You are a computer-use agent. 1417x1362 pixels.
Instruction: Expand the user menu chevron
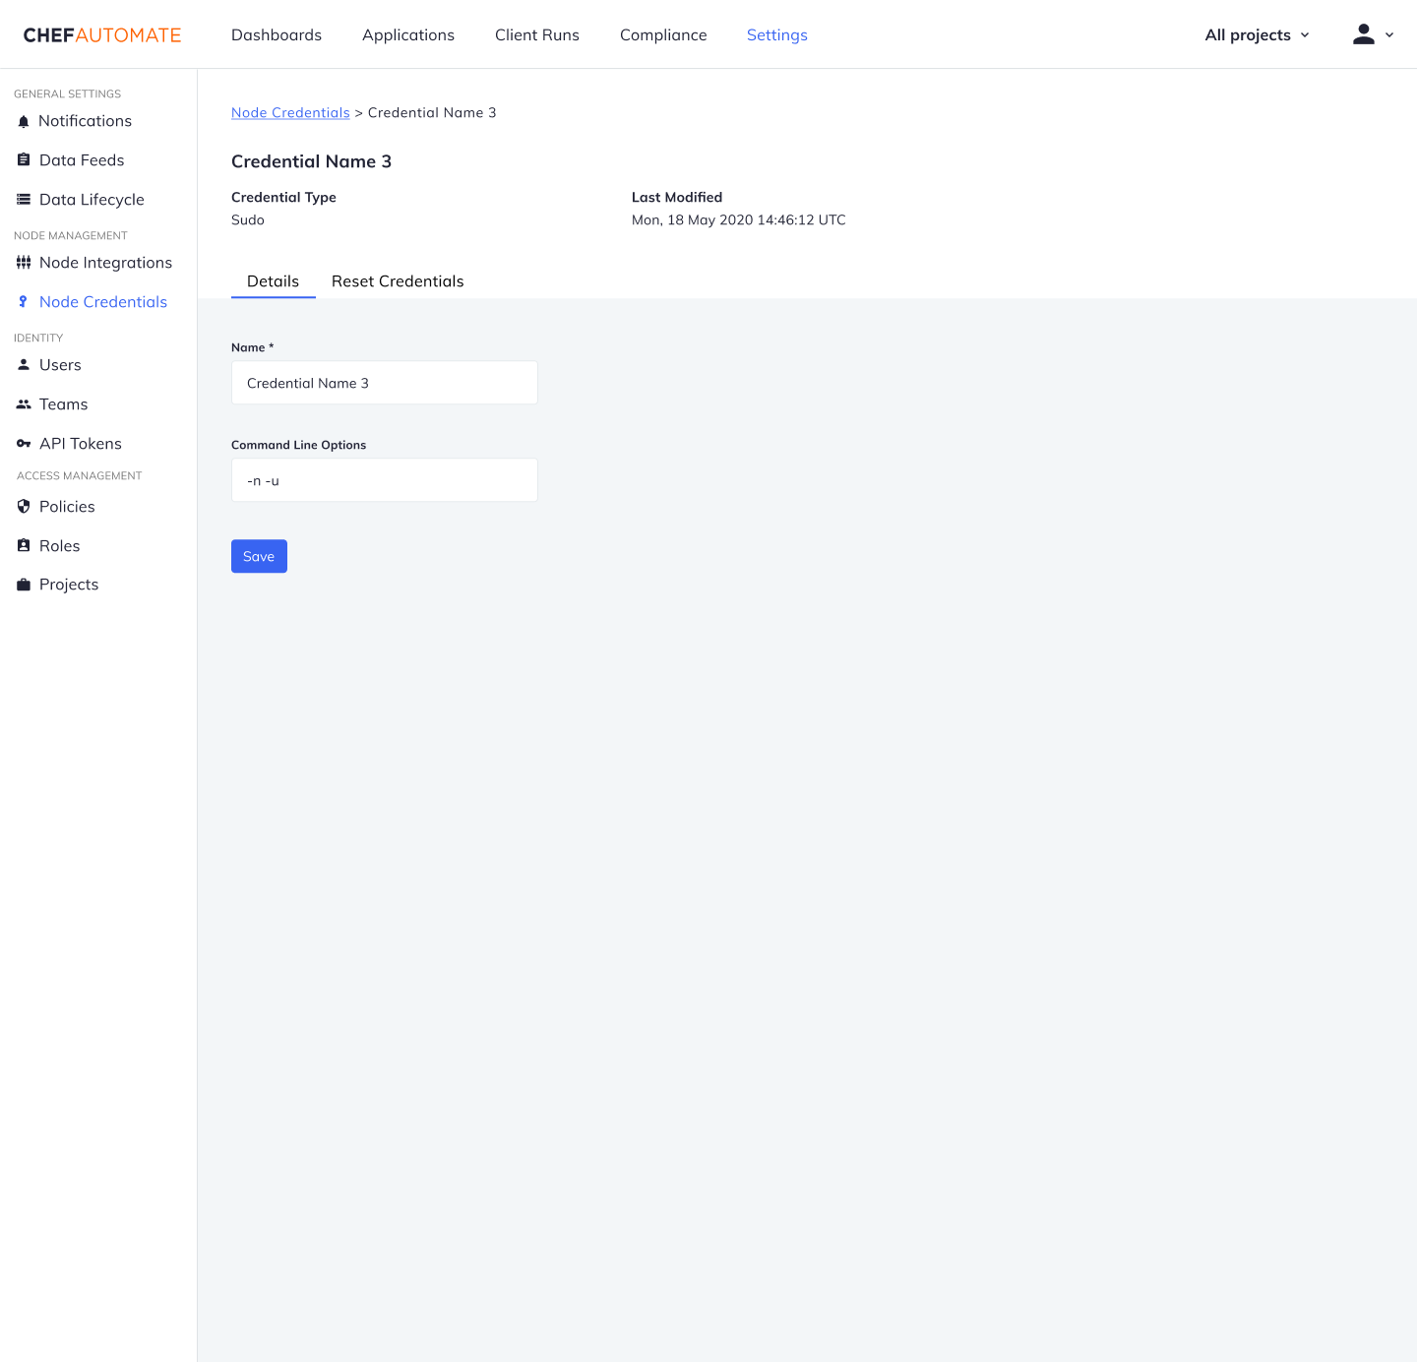tap(1389, 35)
